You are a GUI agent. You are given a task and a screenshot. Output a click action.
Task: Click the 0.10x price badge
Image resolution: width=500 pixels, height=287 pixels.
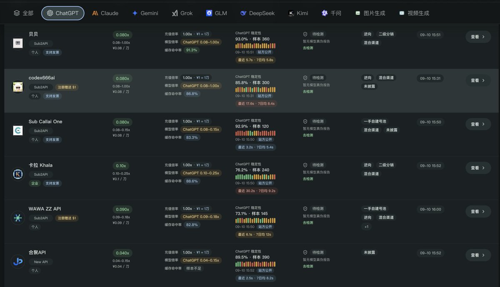(x=121, y=165)
